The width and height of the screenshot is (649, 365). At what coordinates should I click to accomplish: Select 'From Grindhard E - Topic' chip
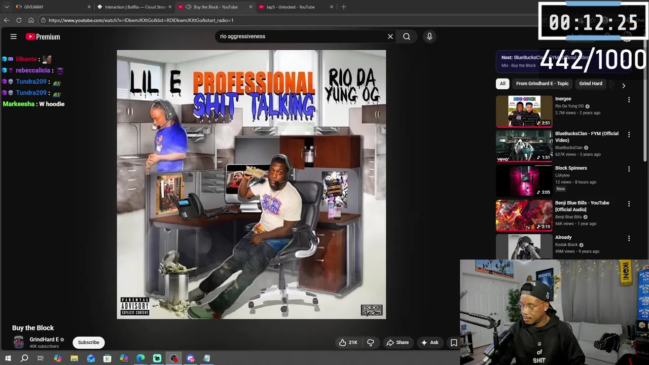[x=542, y=84]
